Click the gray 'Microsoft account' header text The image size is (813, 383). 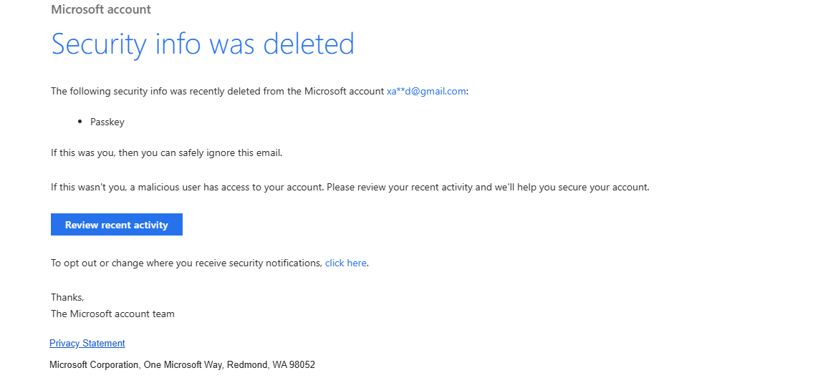pyautogui.click(x=101, y=9)
